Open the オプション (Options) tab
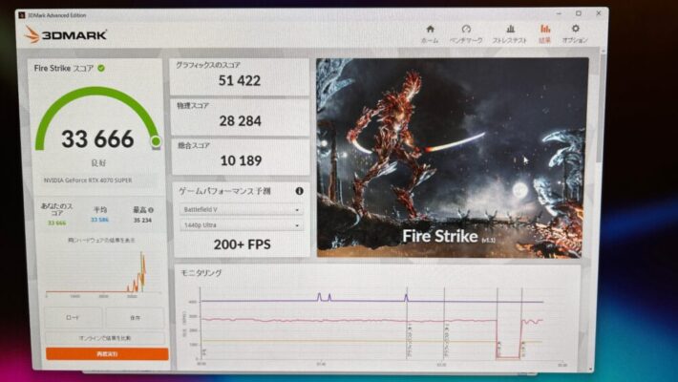 tap(575, 34)
